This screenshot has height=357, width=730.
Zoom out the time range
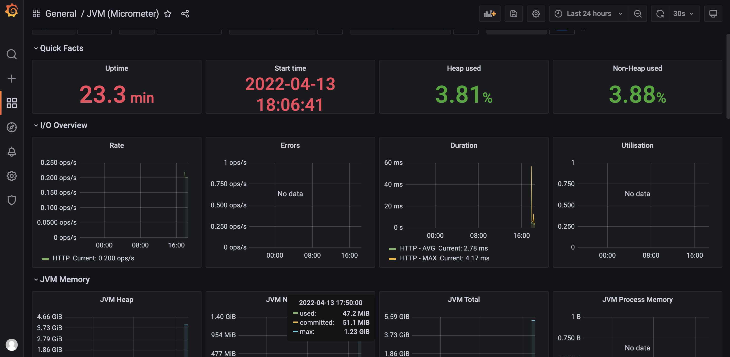tap(638, 14)
